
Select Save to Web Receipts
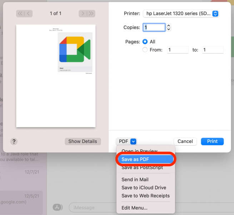(x=145, y=196)
